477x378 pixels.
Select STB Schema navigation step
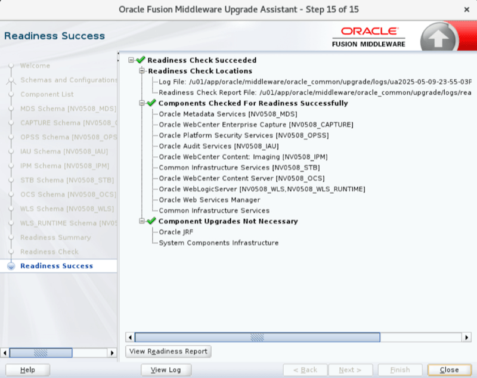coord(67,180)
